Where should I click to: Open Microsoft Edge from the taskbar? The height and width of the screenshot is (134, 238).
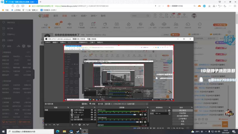(58, 131)
